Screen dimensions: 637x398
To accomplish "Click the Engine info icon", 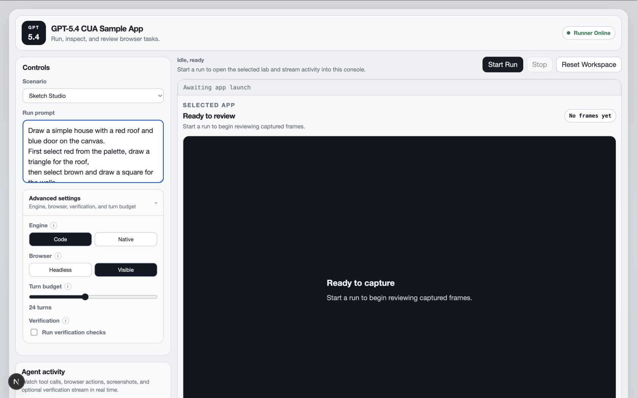I will tap(54, 226).
